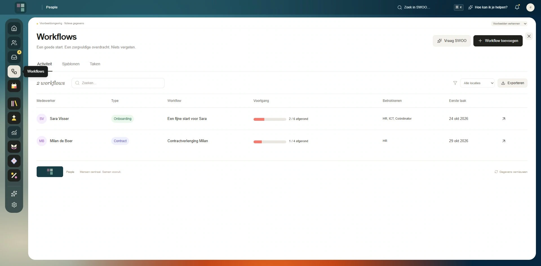The width and height of the screenshot is (541, 266).
Task: Open the settings gear in sidebar
Action: (x=14, y=205)
